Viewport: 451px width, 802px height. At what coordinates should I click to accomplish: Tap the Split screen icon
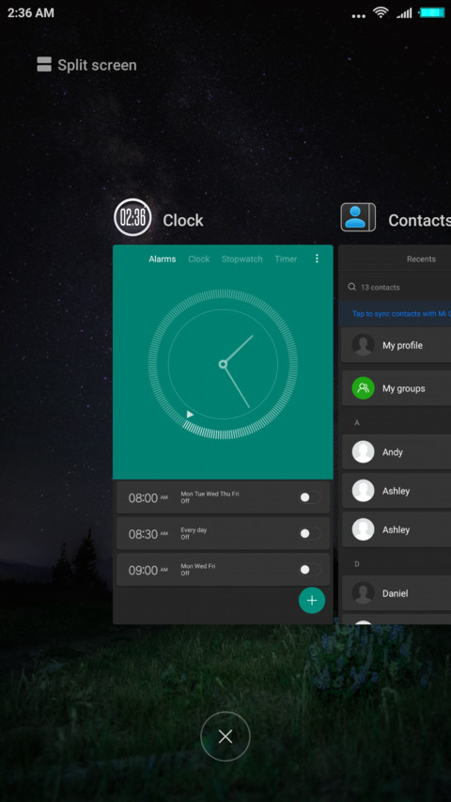[x=44, y=65]
